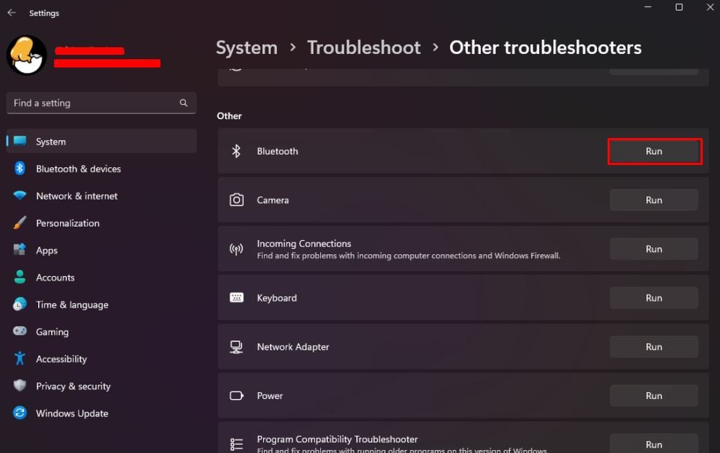This screenshot has width=720, height=453.
Task: Open Windows Update section
Action: click(72, 413)
